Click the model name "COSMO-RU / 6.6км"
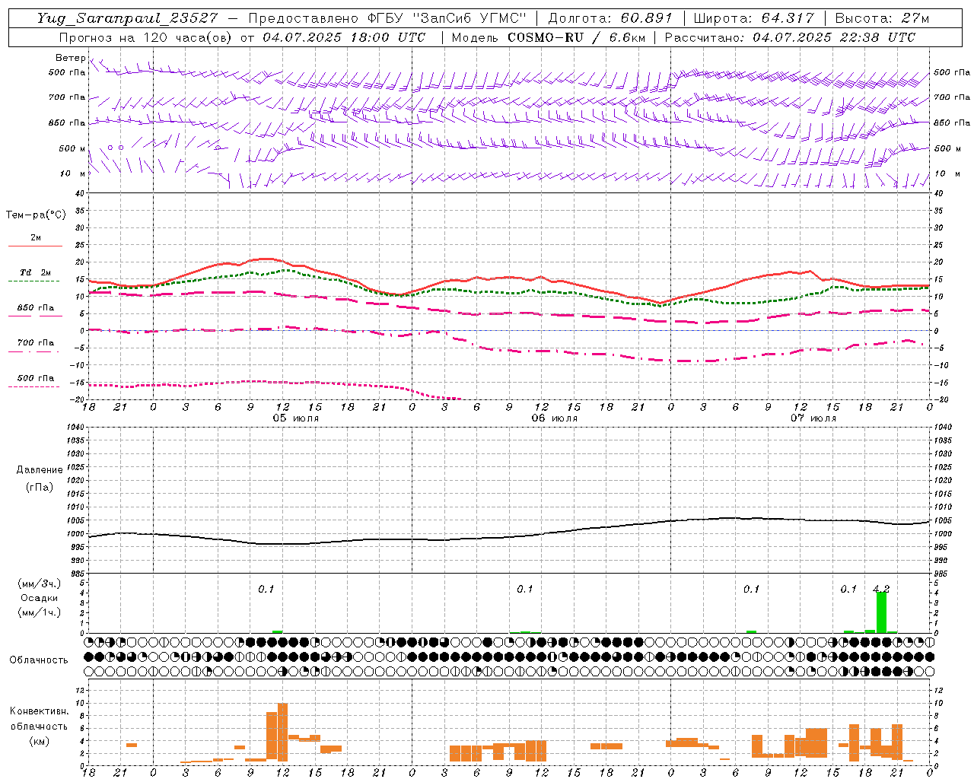The image size is (974, 779). (x=576, y=37)
